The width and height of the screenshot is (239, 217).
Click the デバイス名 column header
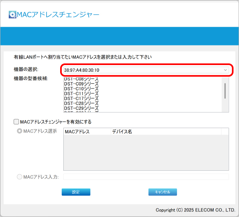[166, 132]
